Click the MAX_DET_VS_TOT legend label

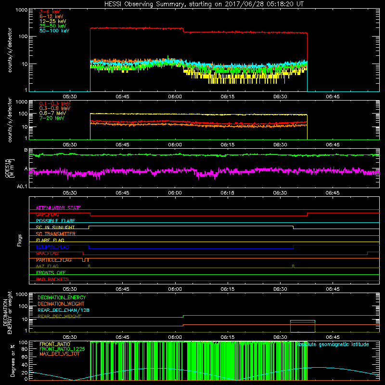(x=59, y=354)
